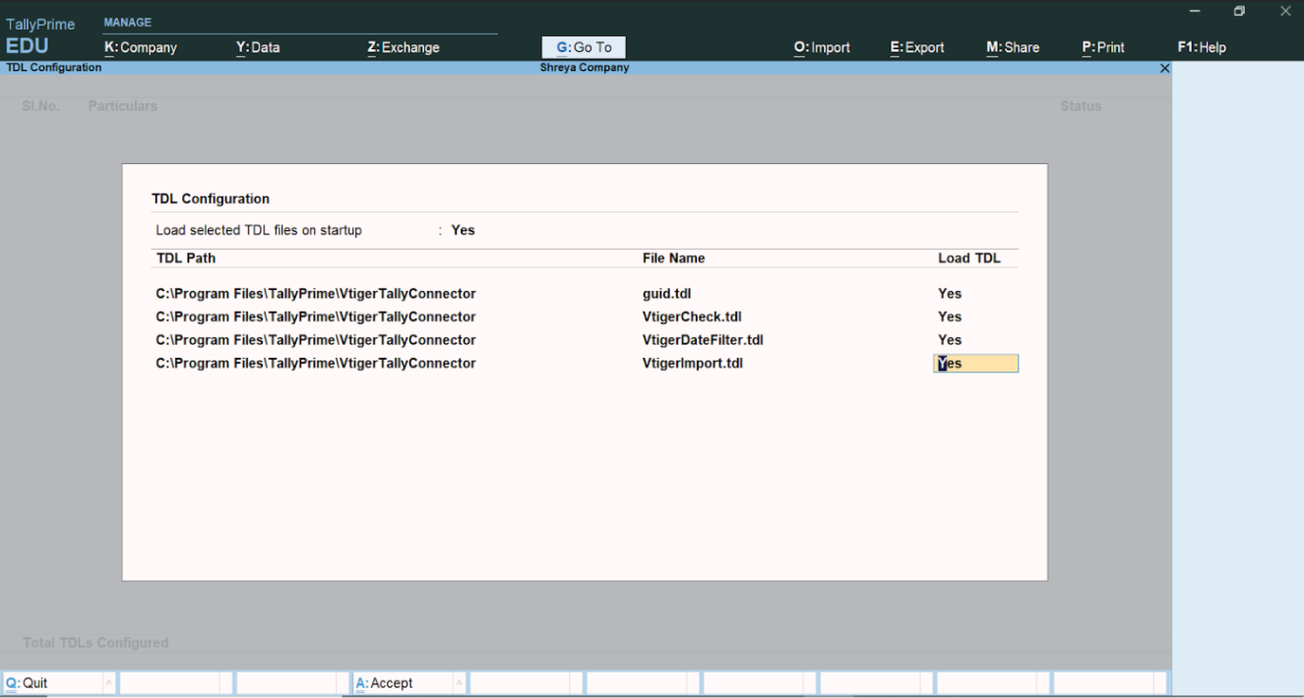Click the Shreya Company title

[x=585, y=68]
